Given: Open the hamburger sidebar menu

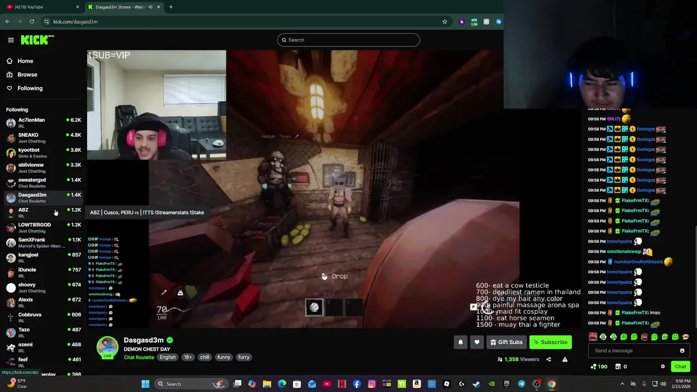Looking at the screenshot, I should pos(10,40).
